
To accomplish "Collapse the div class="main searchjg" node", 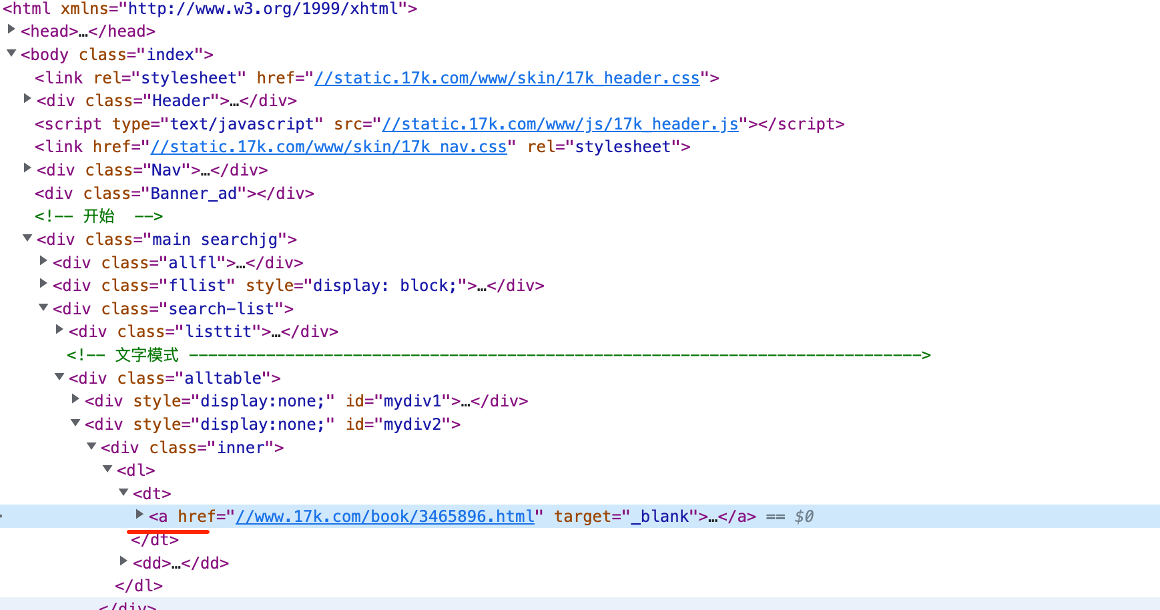I will pos(27,238).
